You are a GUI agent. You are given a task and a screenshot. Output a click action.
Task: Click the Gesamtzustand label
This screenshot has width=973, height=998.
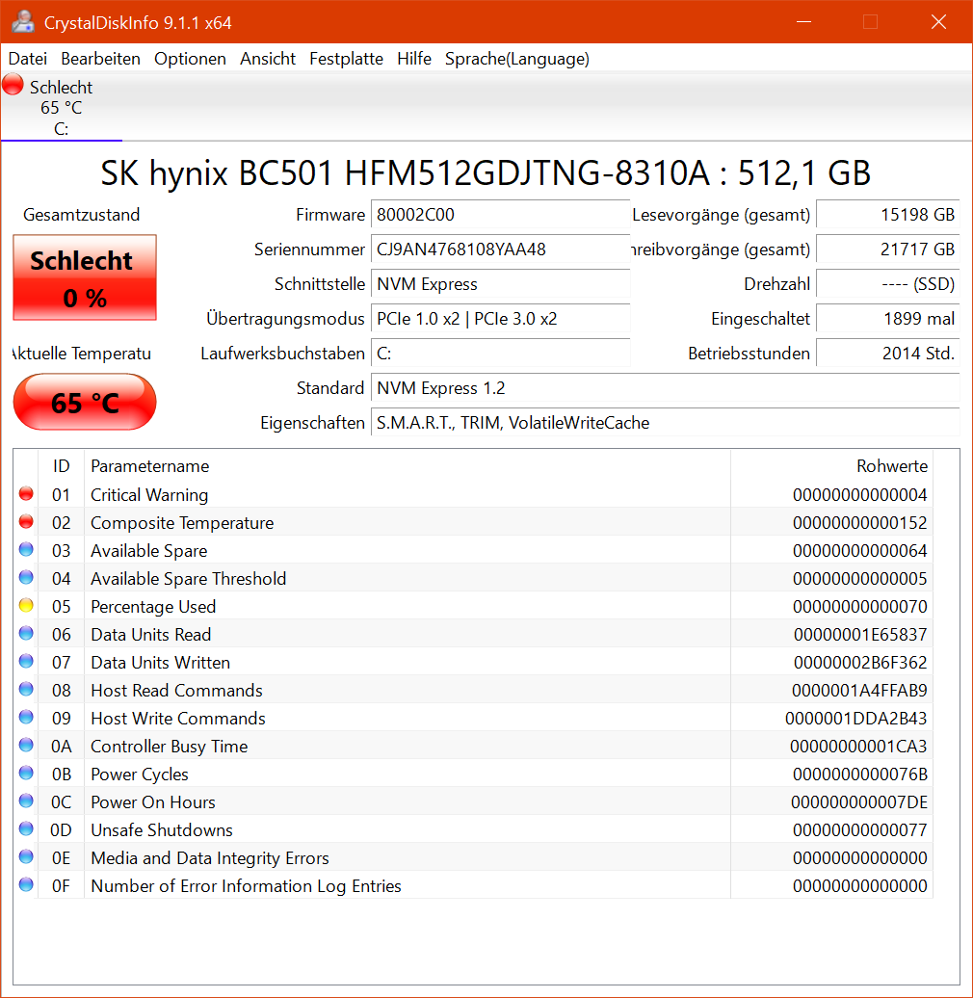click(82, 215)
